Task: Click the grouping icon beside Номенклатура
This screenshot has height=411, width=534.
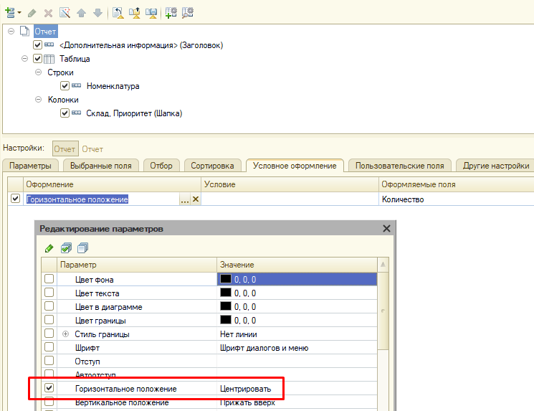Action: click(76, 85)
